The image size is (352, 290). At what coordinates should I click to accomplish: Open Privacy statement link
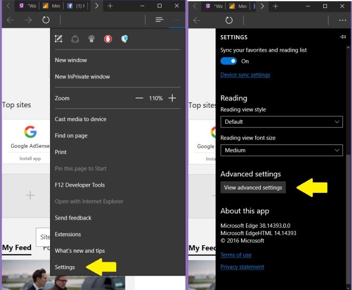tap(242, 267)
